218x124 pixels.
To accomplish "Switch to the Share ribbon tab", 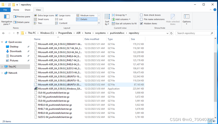I will tap(27, 10).
